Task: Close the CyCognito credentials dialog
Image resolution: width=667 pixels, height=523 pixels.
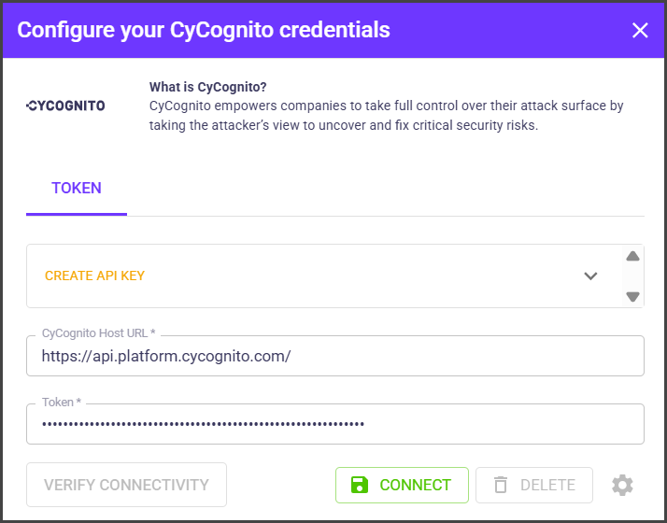Action: tap(640, 30)
